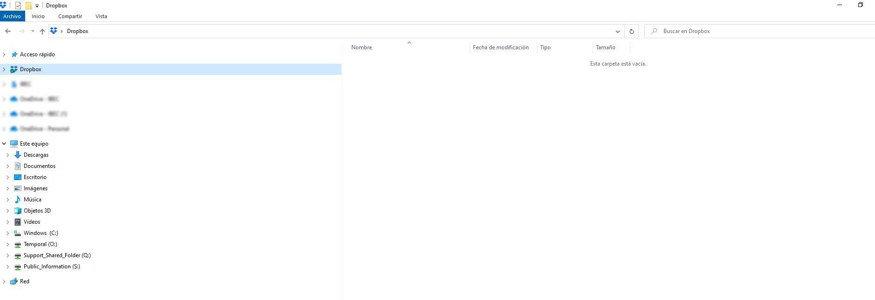Go up one folder level

(x=42, y=31)
